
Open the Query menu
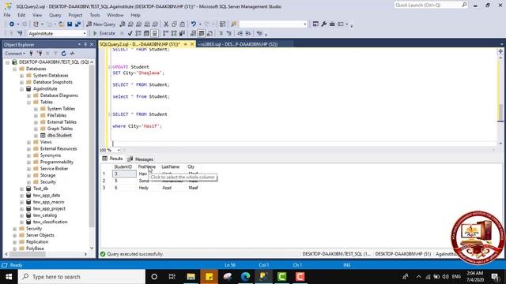pyautogui.click(x=55, y=15)
